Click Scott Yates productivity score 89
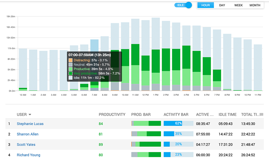 [x=101, y=145]
